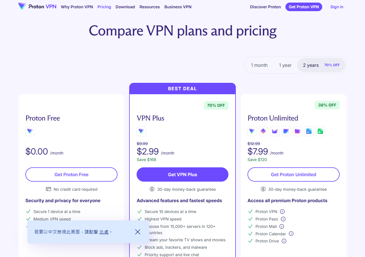
Task: Select the 1 month billing option
Action: [x=259, y=65]
